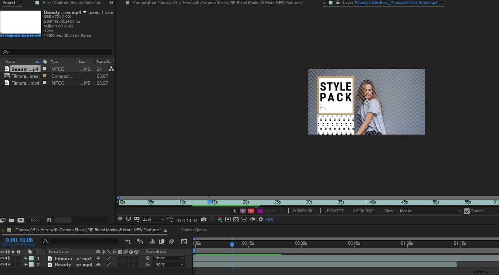
Task: Mute audio on the Filmora layer
Action: [x=7, y=258]
